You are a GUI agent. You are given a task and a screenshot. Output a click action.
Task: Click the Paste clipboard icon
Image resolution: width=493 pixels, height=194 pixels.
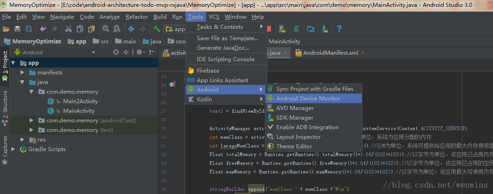click(x=91, y=29)
